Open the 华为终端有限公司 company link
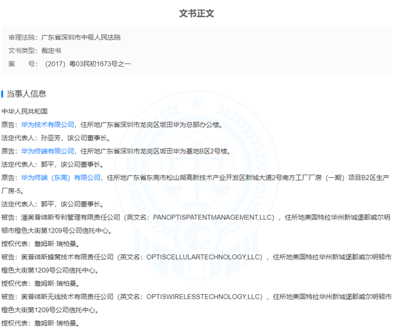 tap(47, 151)
